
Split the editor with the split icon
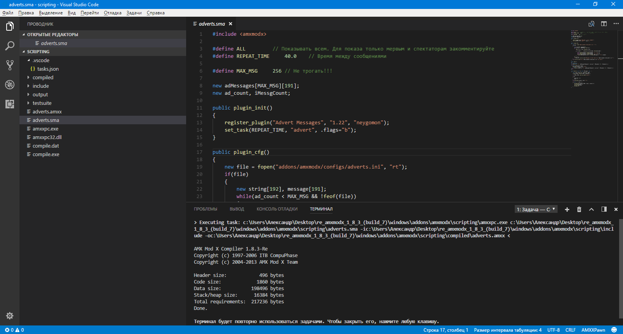(x=604, y=24)
